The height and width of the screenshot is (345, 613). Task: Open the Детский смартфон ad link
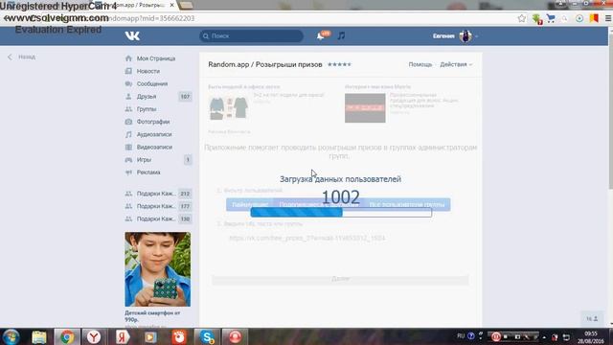click(152, 316)
